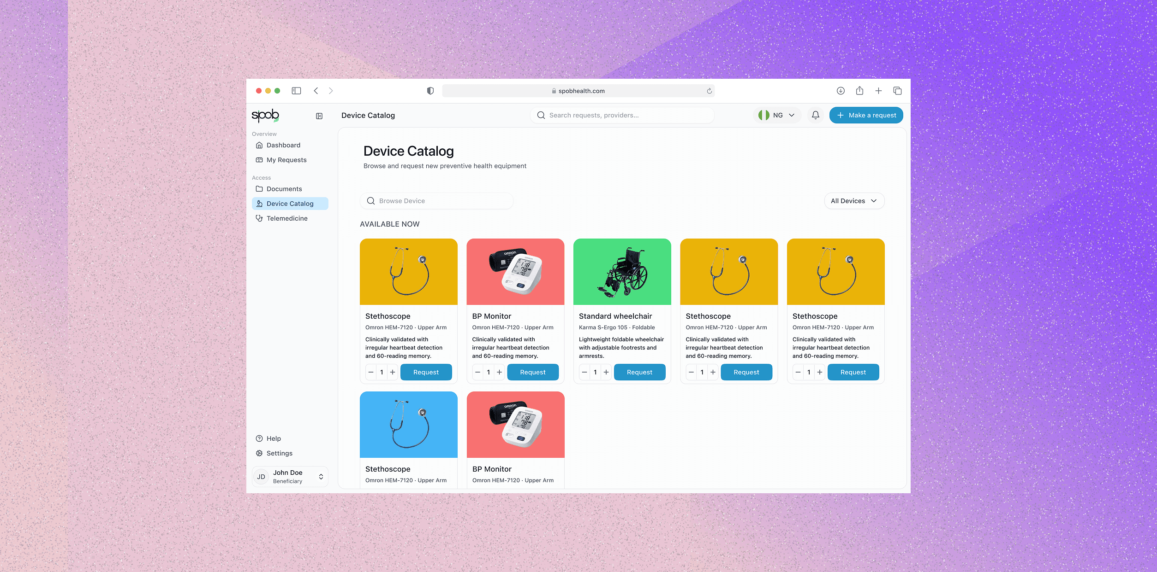
Task: Click the JD avatar
Action: tap(261, 477)
